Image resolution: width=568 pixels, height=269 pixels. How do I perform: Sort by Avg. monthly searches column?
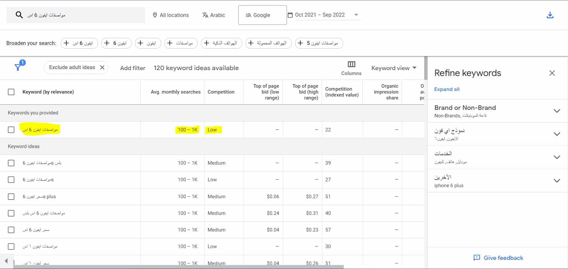tap(175, 92)
